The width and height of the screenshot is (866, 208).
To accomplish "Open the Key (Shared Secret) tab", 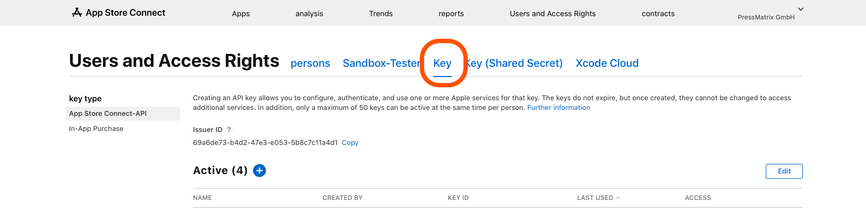I will pyautogui.click(x=515, y=63).
